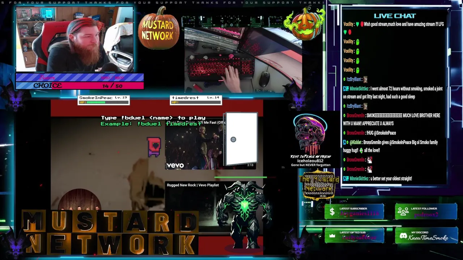Click the white door knob
The height and width of the screenshot is (260, 463).
(233, 139)
